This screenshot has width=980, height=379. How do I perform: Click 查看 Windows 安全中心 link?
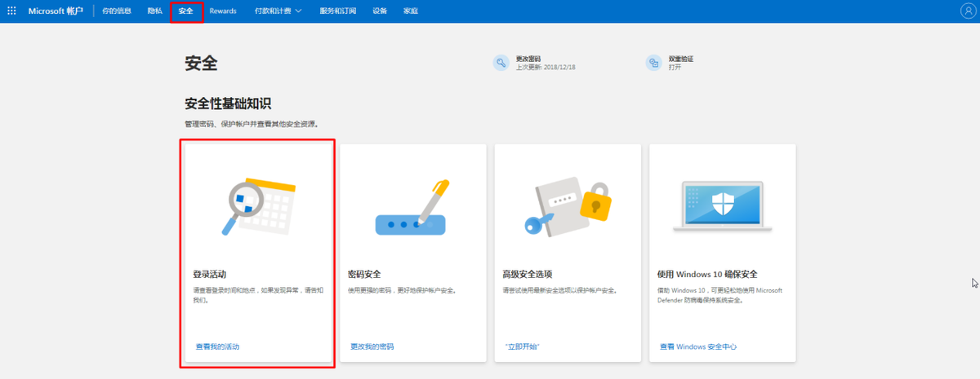click(x=698, y=346)
